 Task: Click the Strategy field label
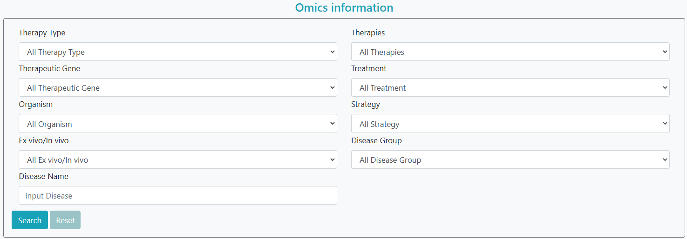pos(366,104)
